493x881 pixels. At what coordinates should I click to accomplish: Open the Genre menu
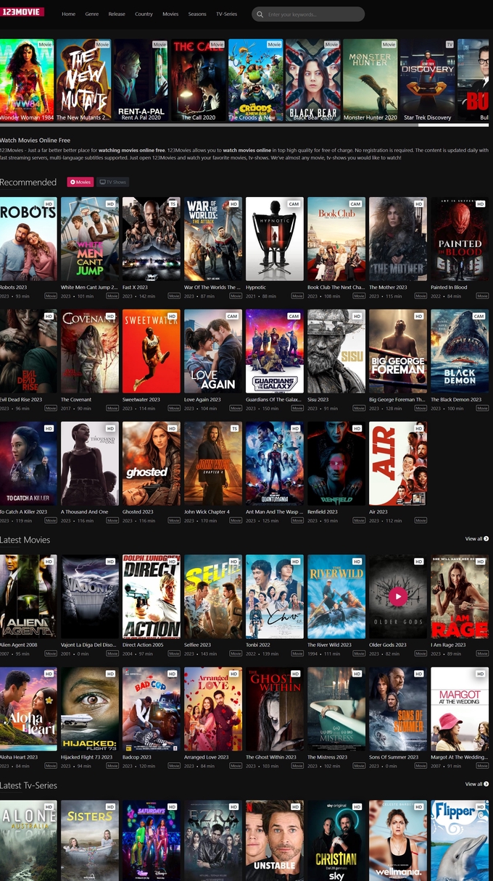point(92,14)
